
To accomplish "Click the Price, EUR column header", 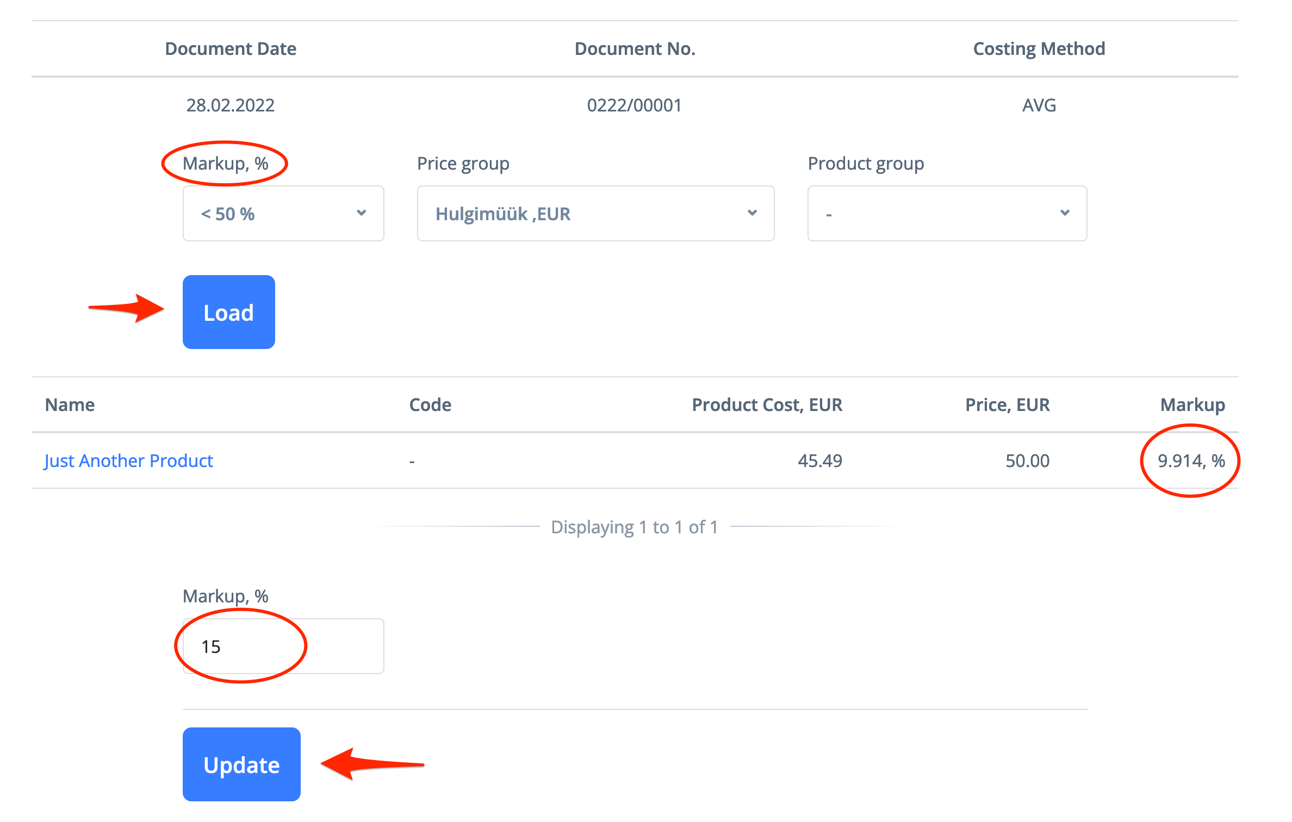I will 1007,405.
